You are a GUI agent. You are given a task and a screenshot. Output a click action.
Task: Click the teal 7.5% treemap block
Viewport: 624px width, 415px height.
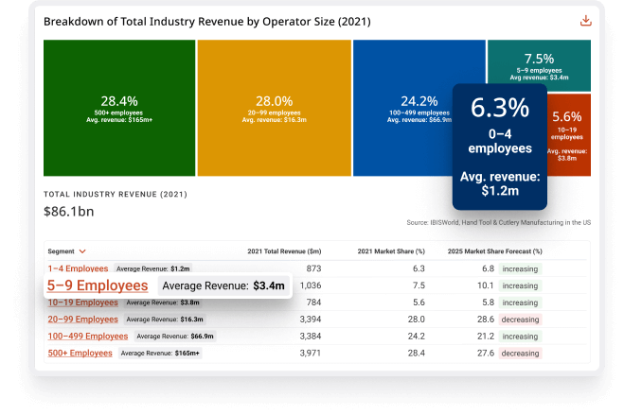[x=539, y=63]
